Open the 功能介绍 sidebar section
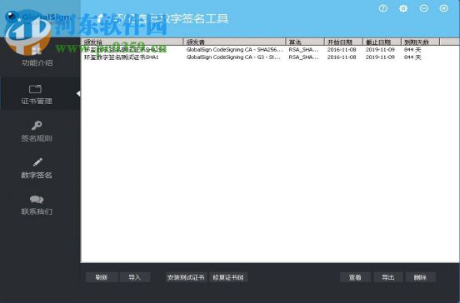Image resolution: width=460 pixels, height=303 pixels. pyautogui.click(x=37, y=62)
